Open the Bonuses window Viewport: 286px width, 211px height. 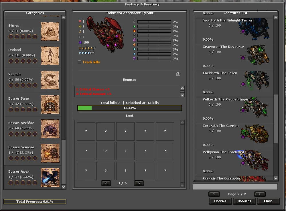(244, 201)
